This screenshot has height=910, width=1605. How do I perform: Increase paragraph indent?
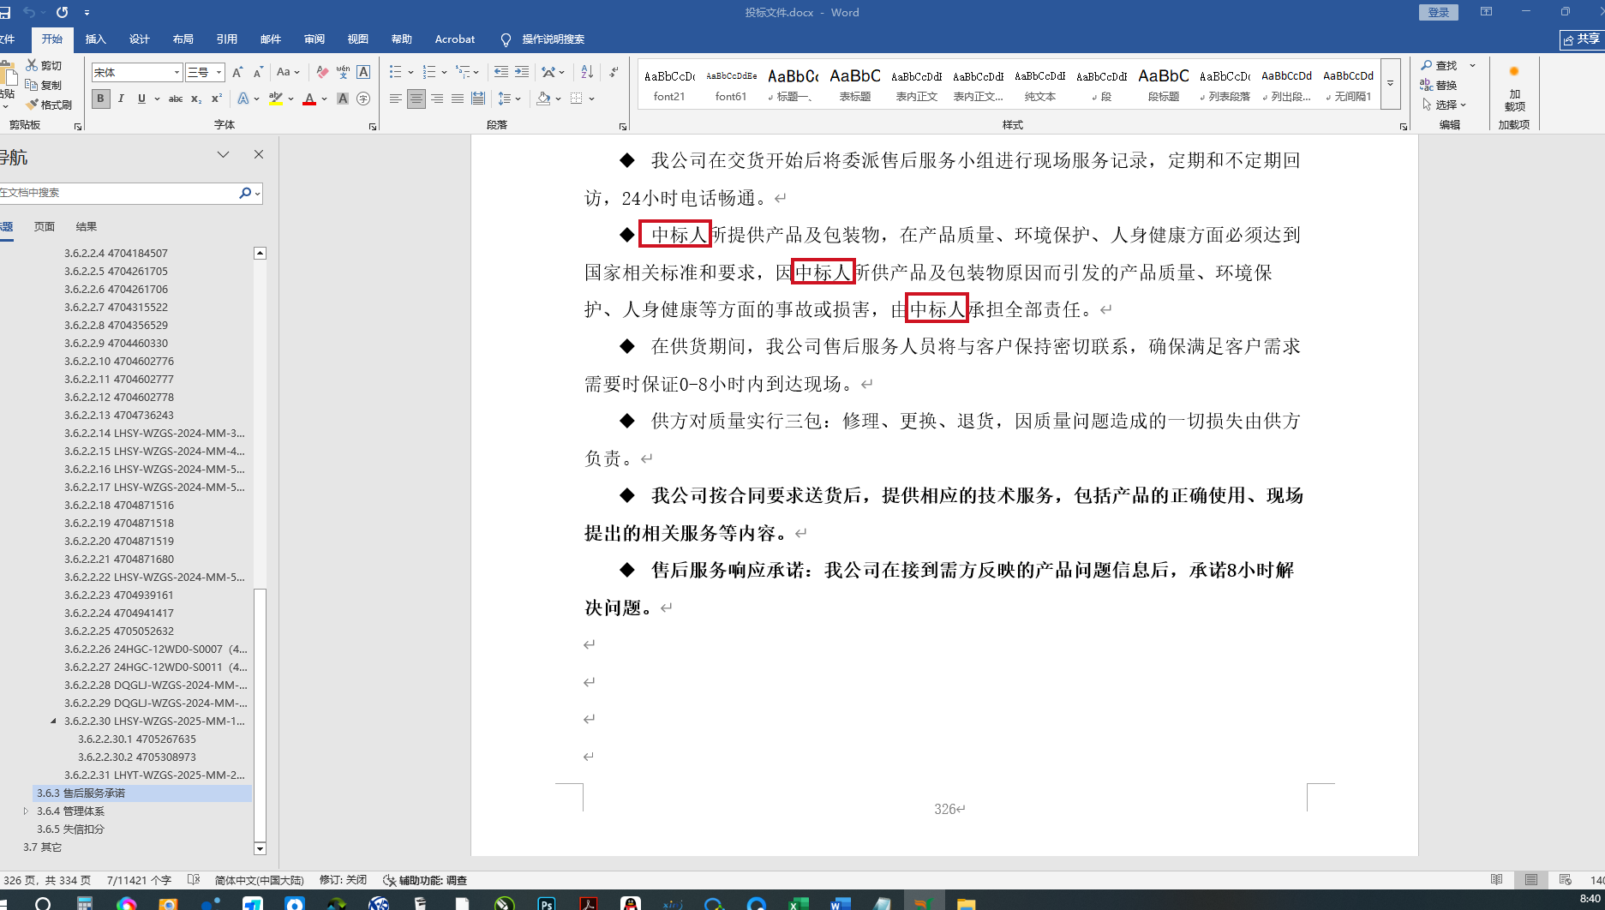tap(522, 73)
